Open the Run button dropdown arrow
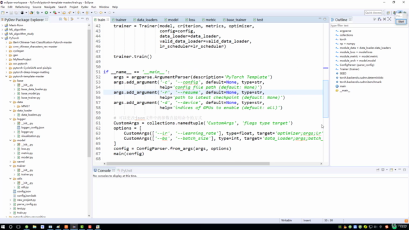This screenshot has height=230, width=409. (x=50, y=13)
